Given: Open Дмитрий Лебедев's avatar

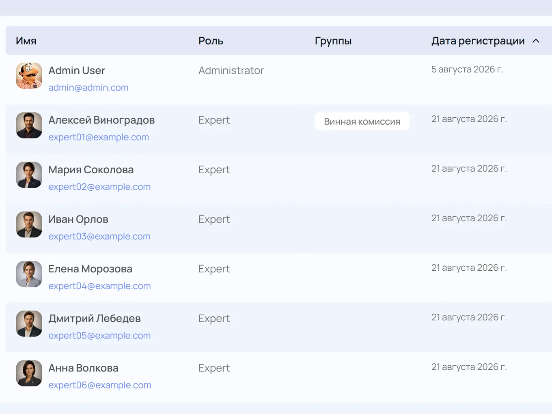Looking at the screenshot, I should [x=29, y=323].
